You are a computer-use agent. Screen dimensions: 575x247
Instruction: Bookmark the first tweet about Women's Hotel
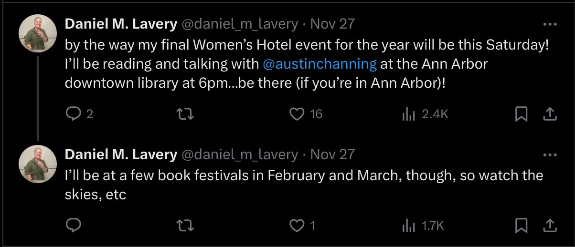[x=522, y=114]
